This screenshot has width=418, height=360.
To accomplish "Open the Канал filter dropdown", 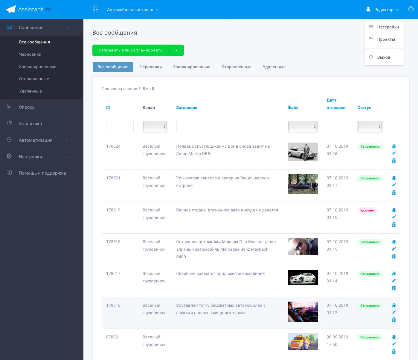I will [155, 127].
